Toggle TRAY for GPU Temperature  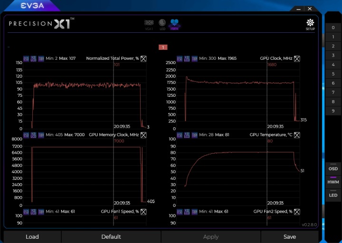click(x=194, y=135)
